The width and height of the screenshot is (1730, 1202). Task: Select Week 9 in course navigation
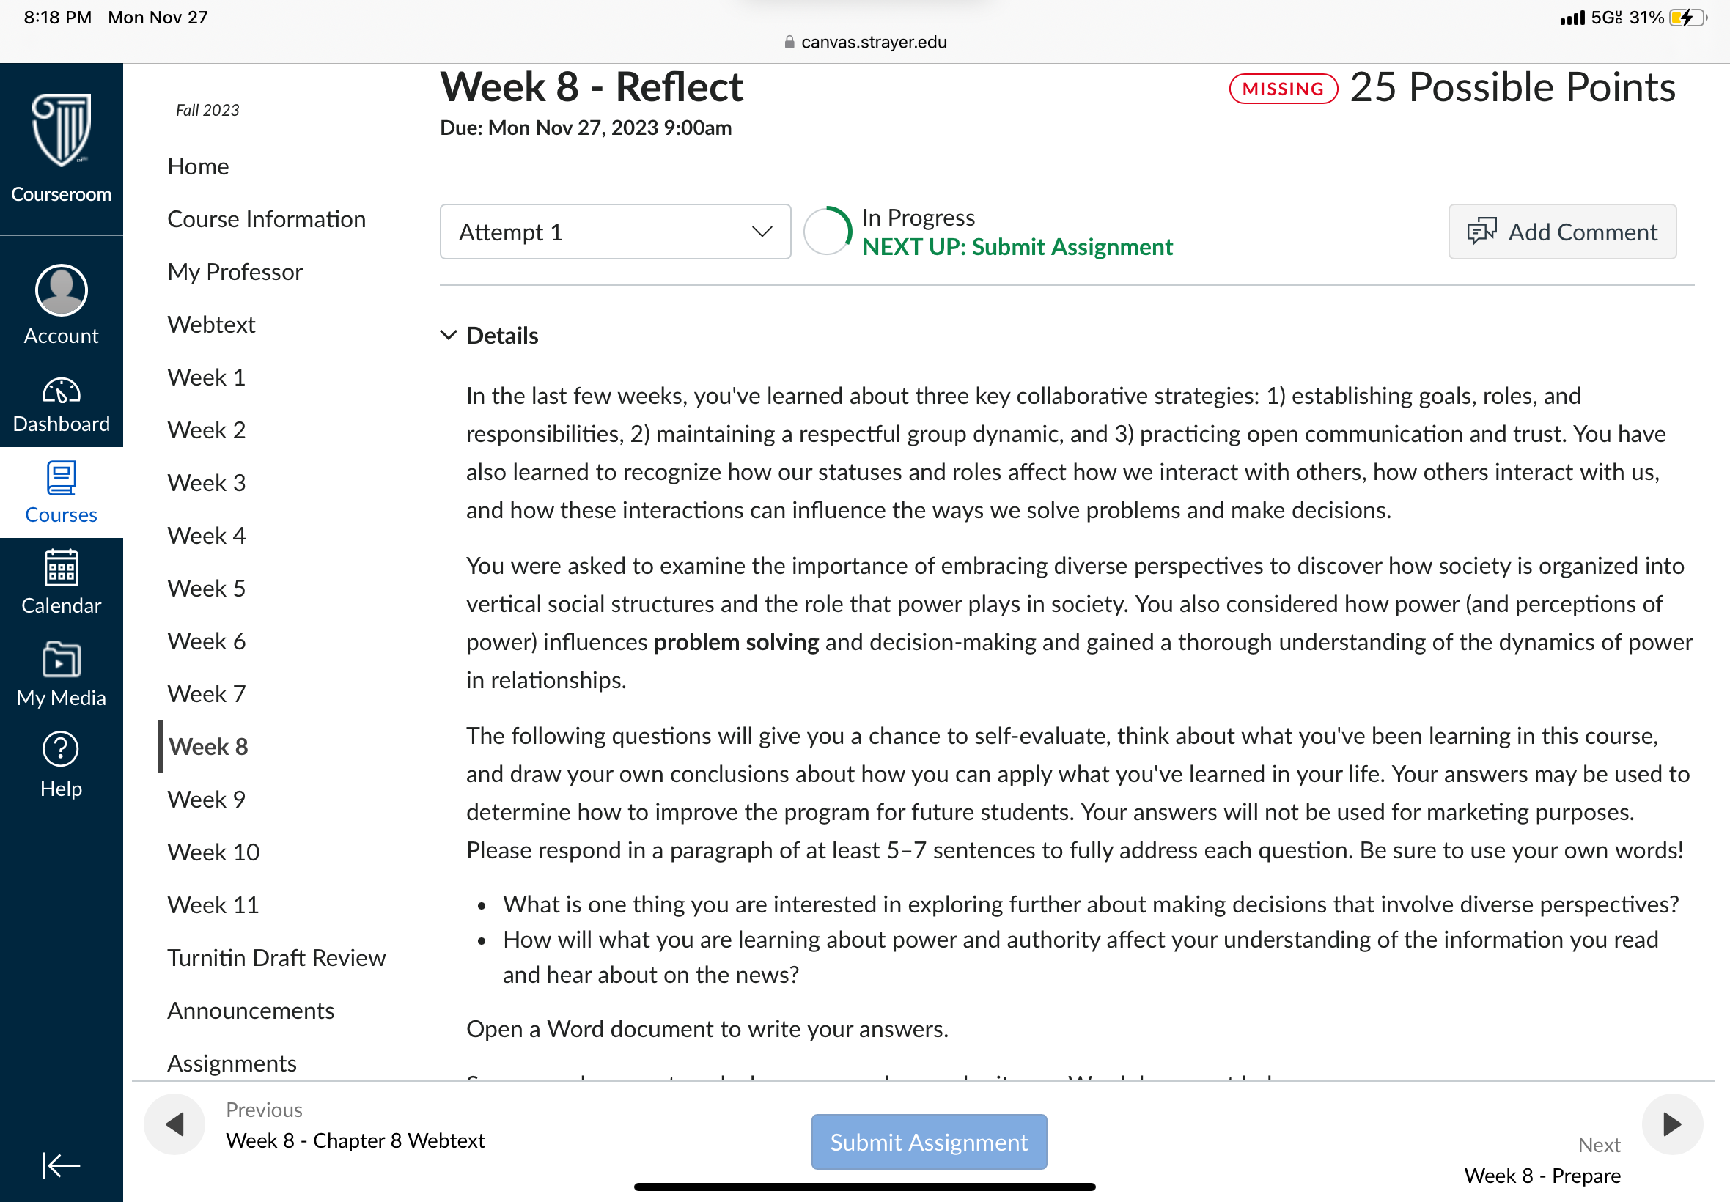pos(207,799)
